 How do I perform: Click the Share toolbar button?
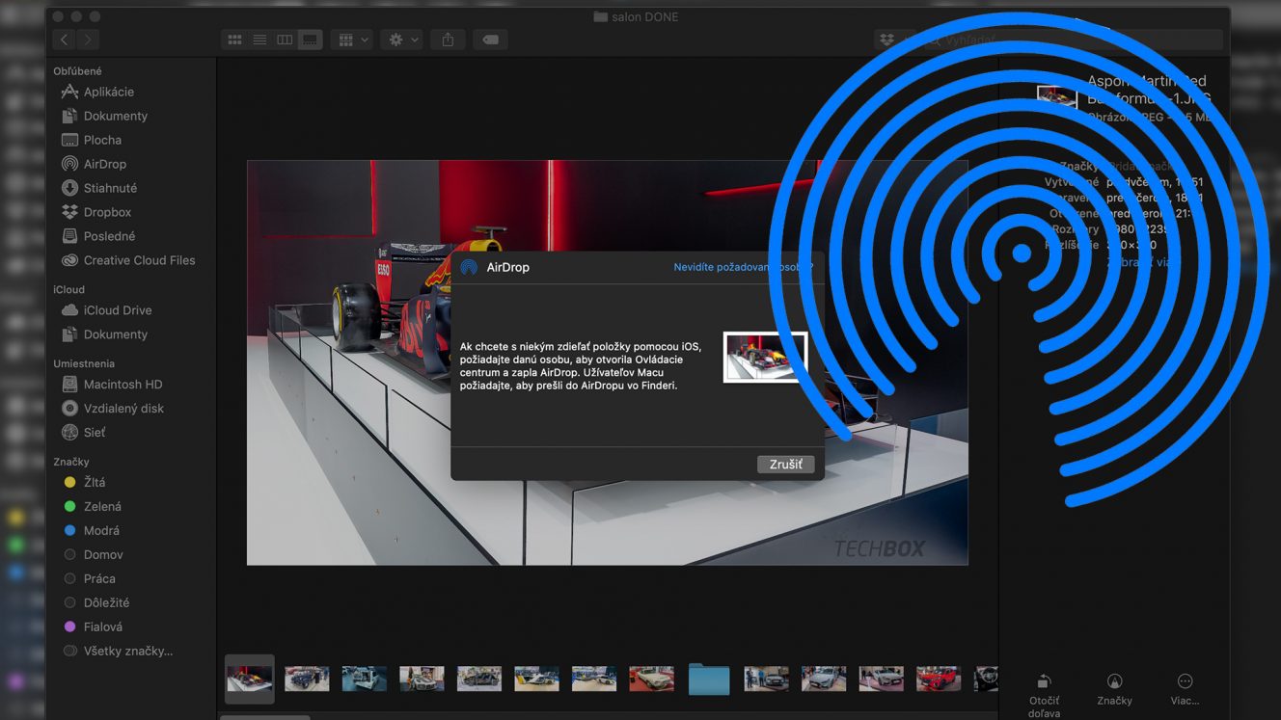(448, 40)
